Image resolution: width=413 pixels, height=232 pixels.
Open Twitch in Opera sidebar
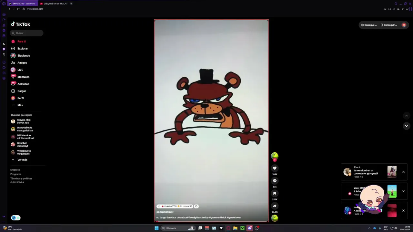(4, 49)
